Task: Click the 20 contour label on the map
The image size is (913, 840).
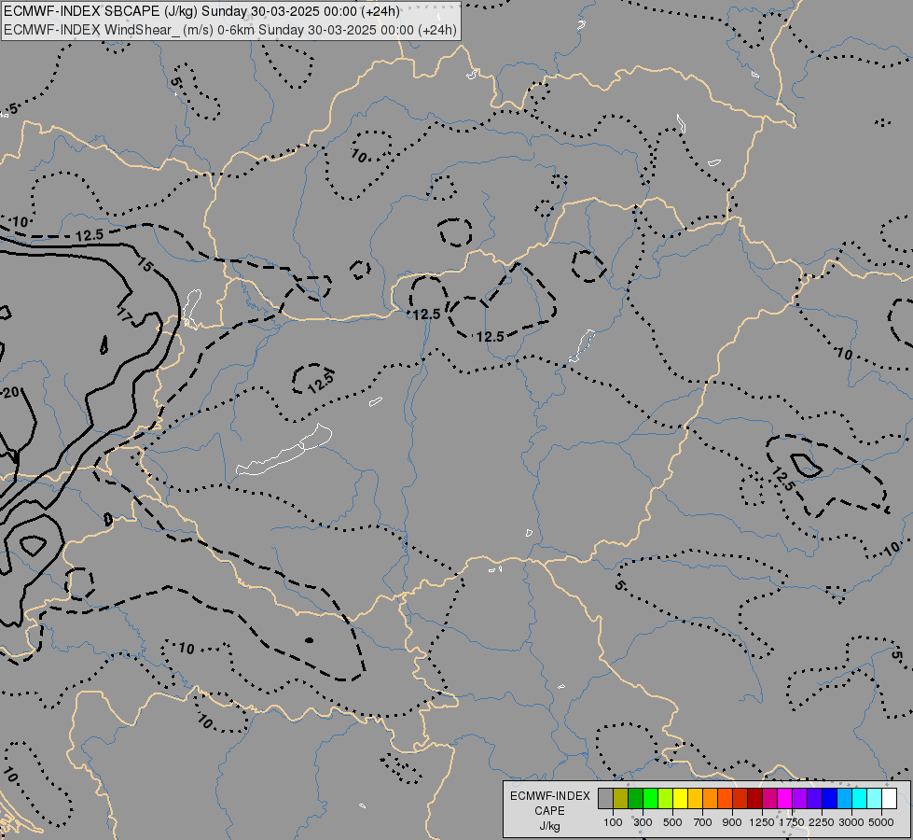Action: coord(11,392)
